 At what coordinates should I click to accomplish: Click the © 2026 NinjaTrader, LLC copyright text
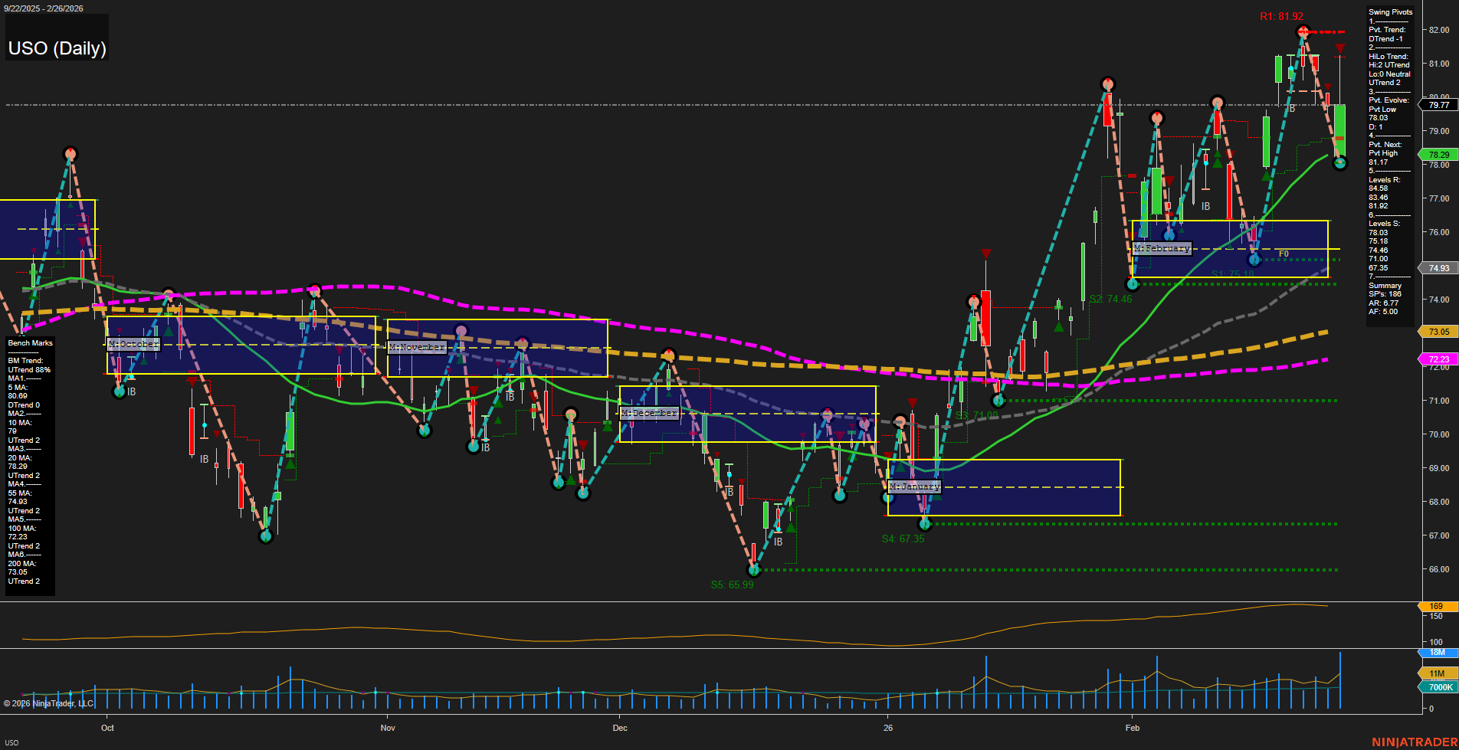(50, 703)
